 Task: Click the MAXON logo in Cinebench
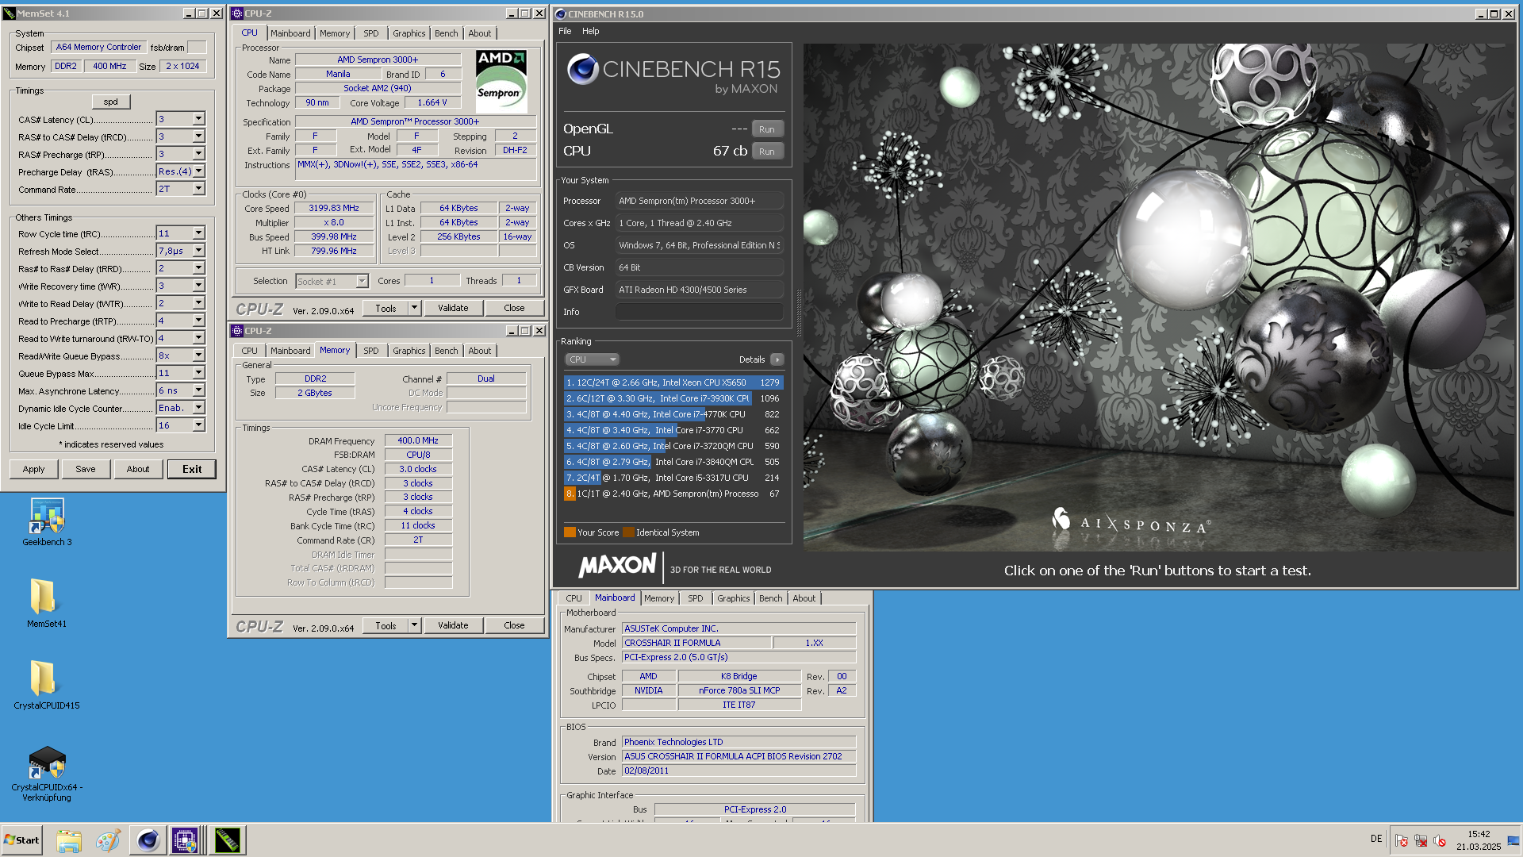(617, 566)
